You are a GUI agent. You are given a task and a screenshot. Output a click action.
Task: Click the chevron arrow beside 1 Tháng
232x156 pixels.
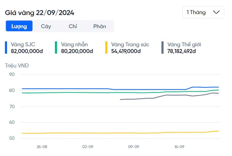coord(216,12)
